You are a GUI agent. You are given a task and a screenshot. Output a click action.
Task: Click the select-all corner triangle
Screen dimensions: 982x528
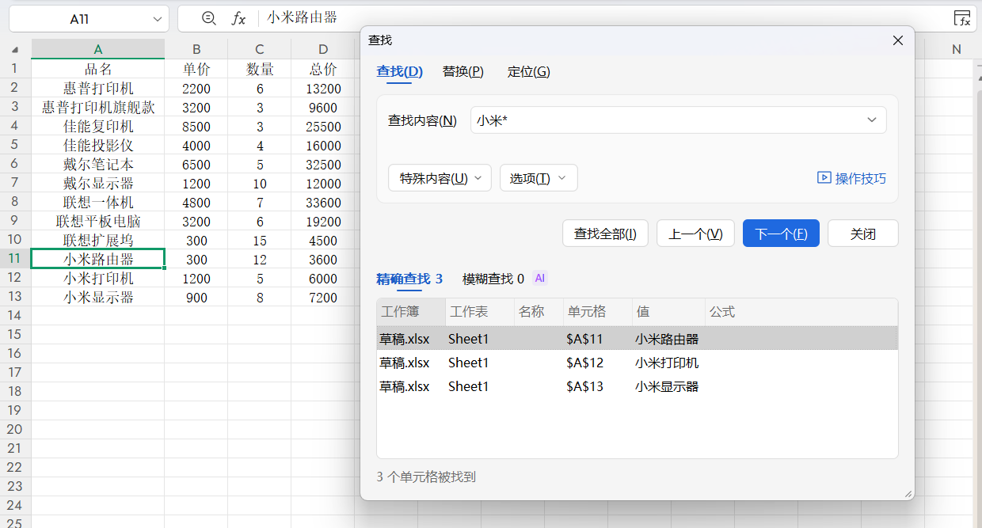coord(15,49)
